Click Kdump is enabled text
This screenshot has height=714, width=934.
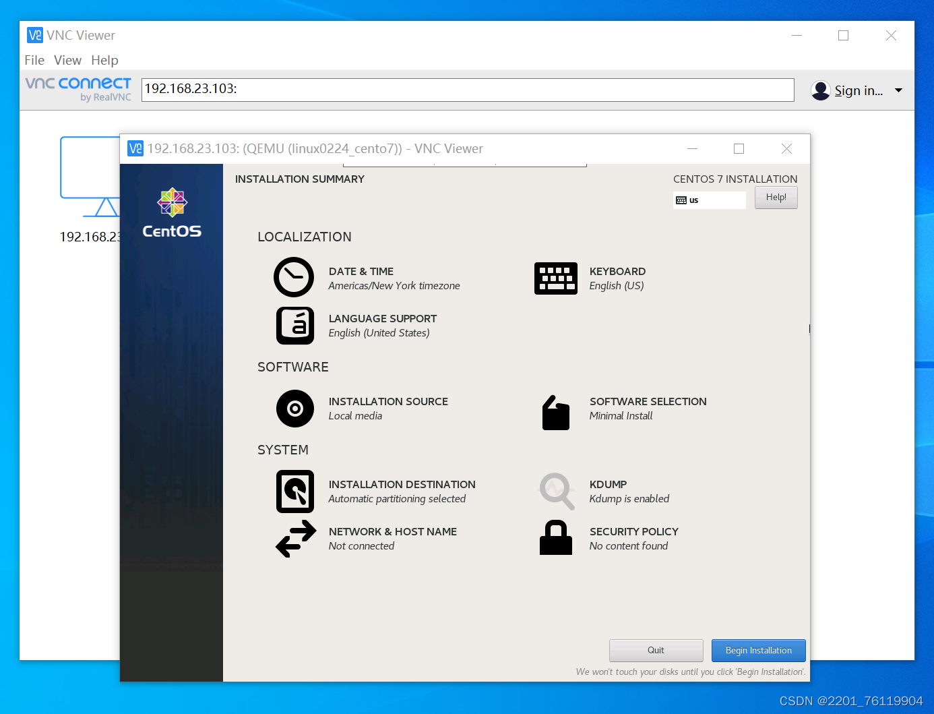pos(629,499)
